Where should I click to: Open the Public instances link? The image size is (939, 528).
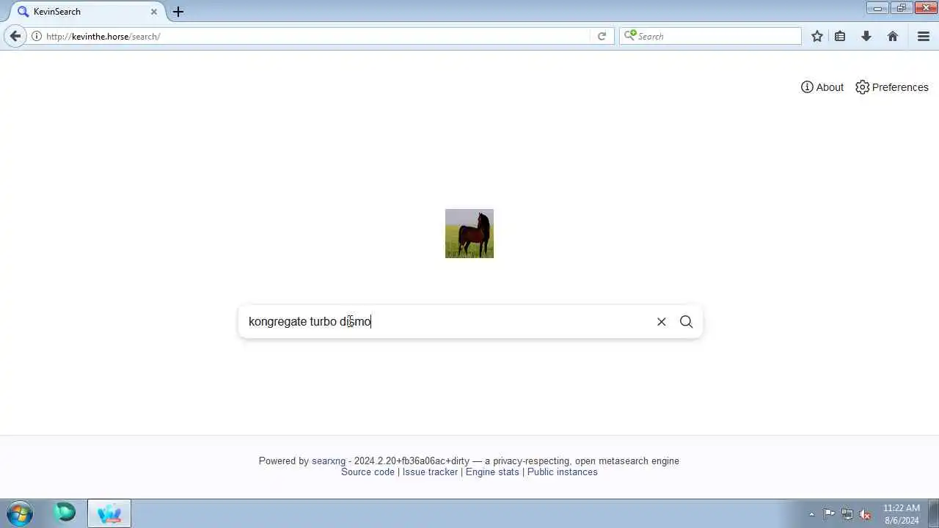click(x=563, y=472)
